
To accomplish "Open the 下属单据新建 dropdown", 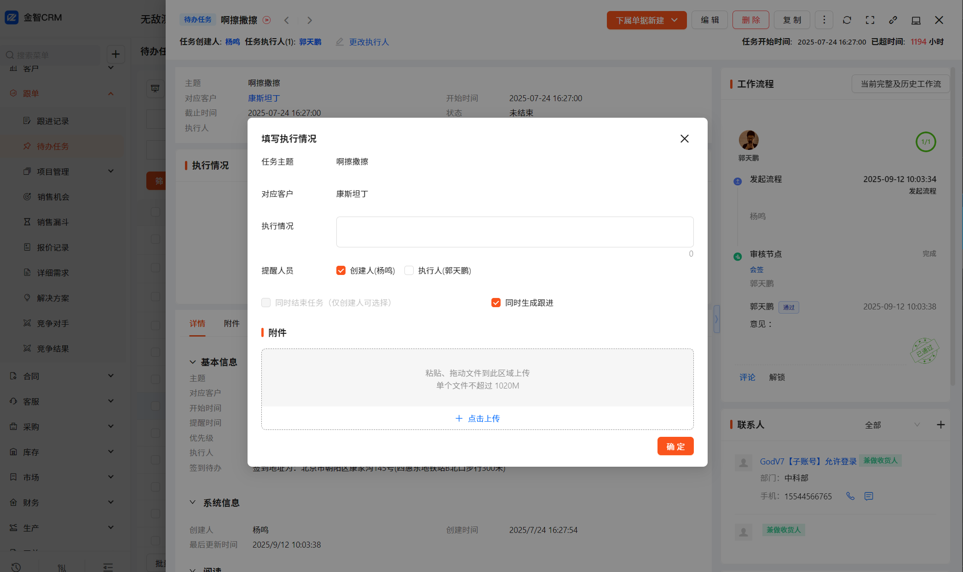I will pyautogui.click(x=646, y=20).
